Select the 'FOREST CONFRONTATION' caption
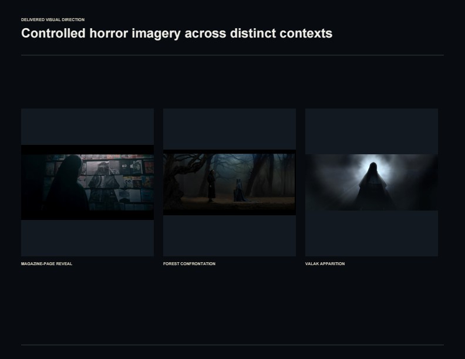465x359 pixels. click(189, 263)
